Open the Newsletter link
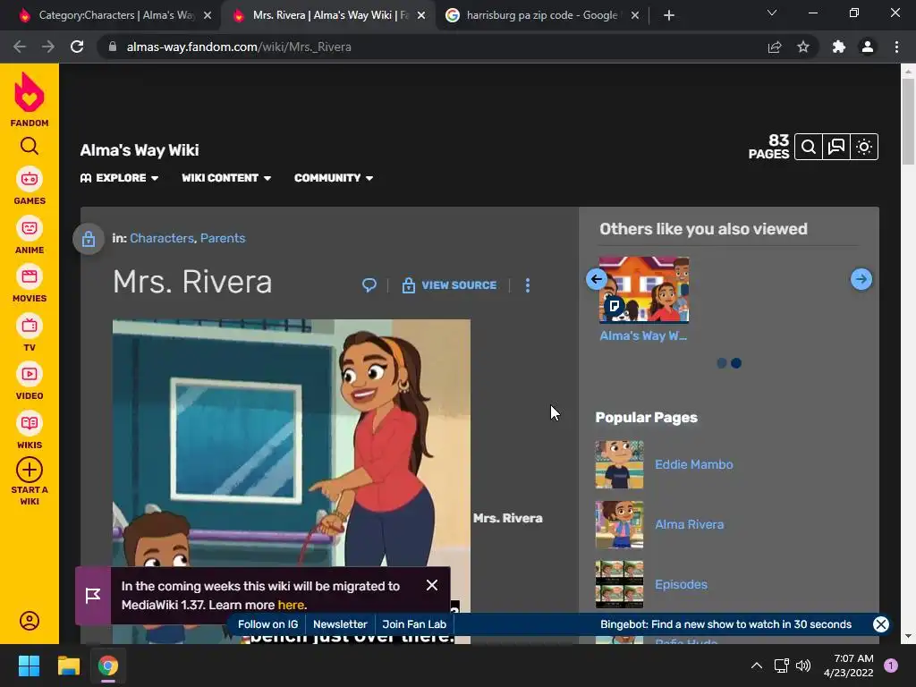 tap(340, 623)
